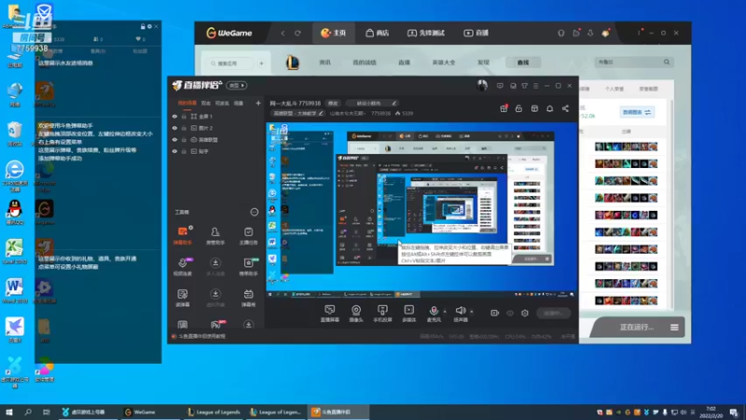The image size is (746, 420).
Task: Select the first scene tab in streaming tool
Action: click(x=187, y=103)
